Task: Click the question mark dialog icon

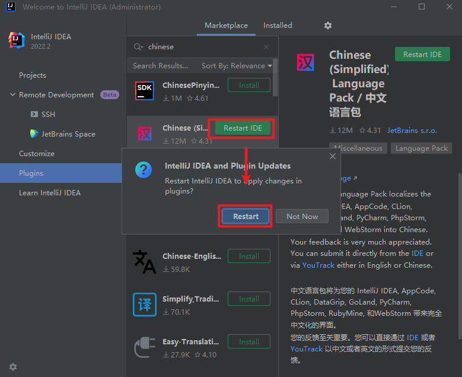Action: (x=144, y=170)
